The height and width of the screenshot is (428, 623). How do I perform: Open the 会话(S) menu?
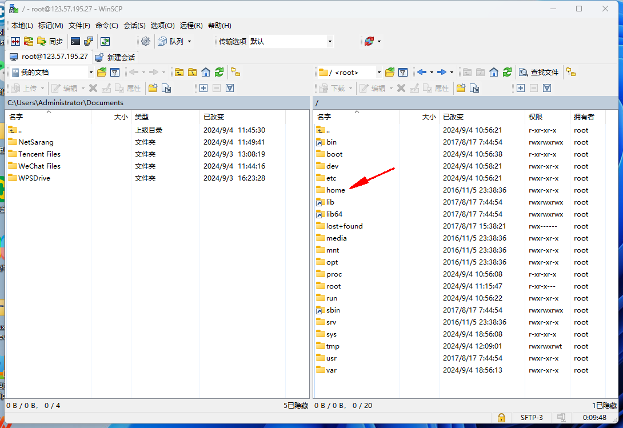tap(134, 26)
